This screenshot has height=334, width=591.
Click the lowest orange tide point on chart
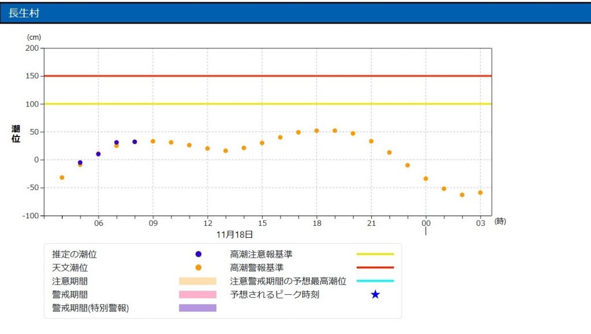(x=462, y=195)
